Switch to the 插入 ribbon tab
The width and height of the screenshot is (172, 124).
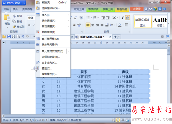click(x=15, y=9)
